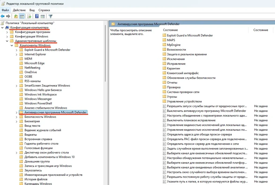The height and width of the screenshot is (185, 275).
Task: Click the Filter funnel toolbar icon
Action: pyautogui.click(x=50, y=16)
